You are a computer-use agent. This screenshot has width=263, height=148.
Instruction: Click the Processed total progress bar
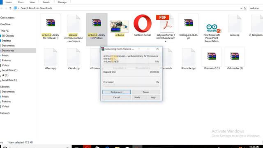pos(131,85)
